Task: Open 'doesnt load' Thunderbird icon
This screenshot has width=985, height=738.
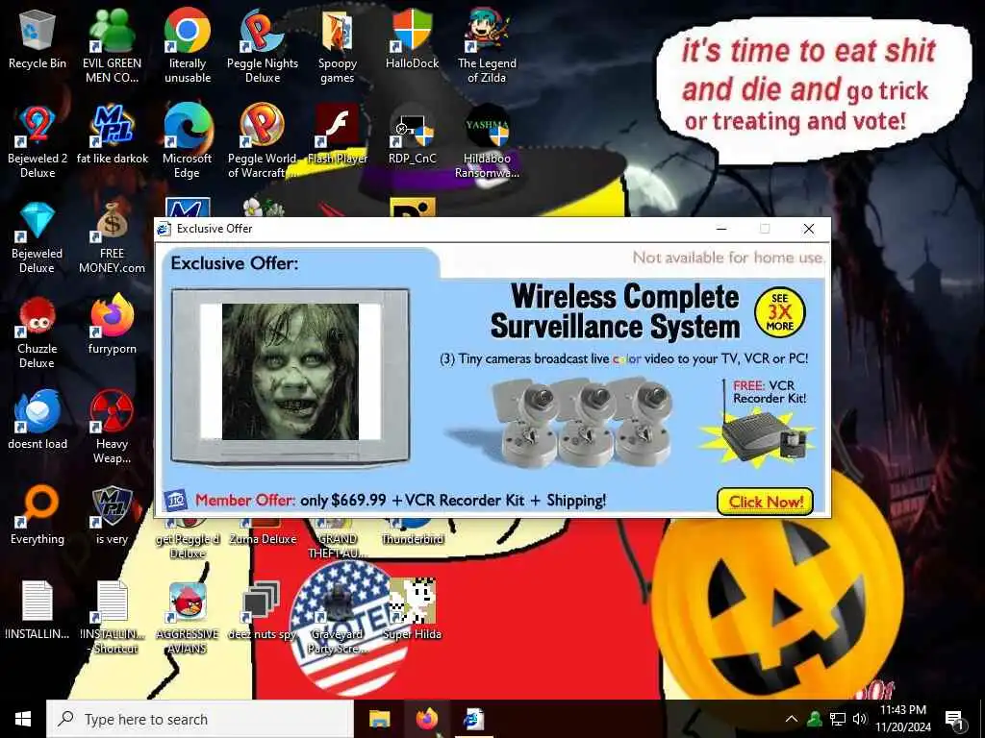Action: (38, 421)
